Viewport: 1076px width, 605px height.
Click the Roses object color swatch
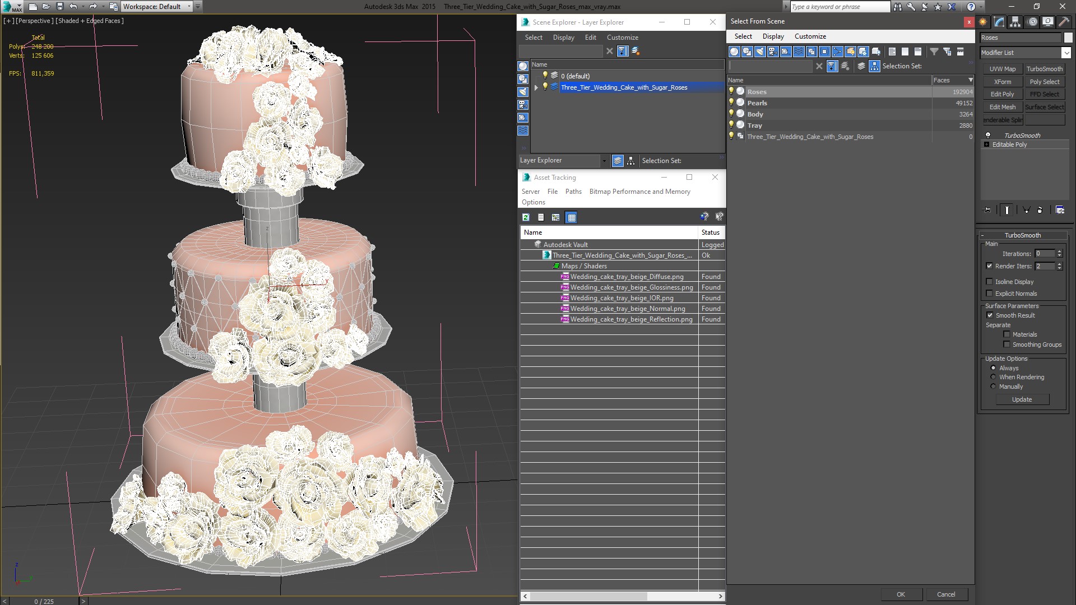(x=1068, y=38)
